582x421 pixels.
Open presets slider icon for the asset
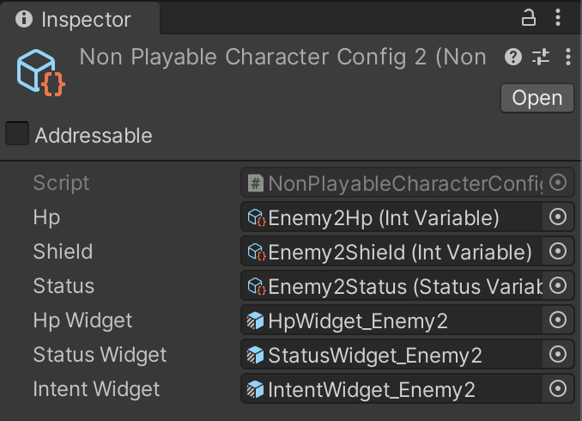pyautogui.click(x=541, y=57)
